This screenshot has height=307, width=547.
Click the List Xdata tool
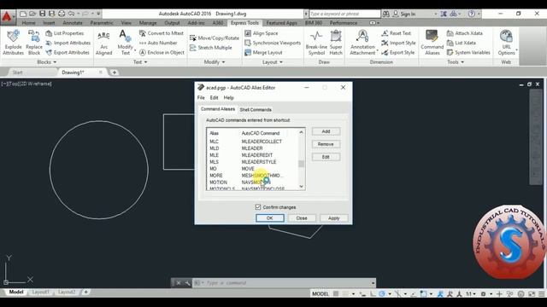pos(462,43)
